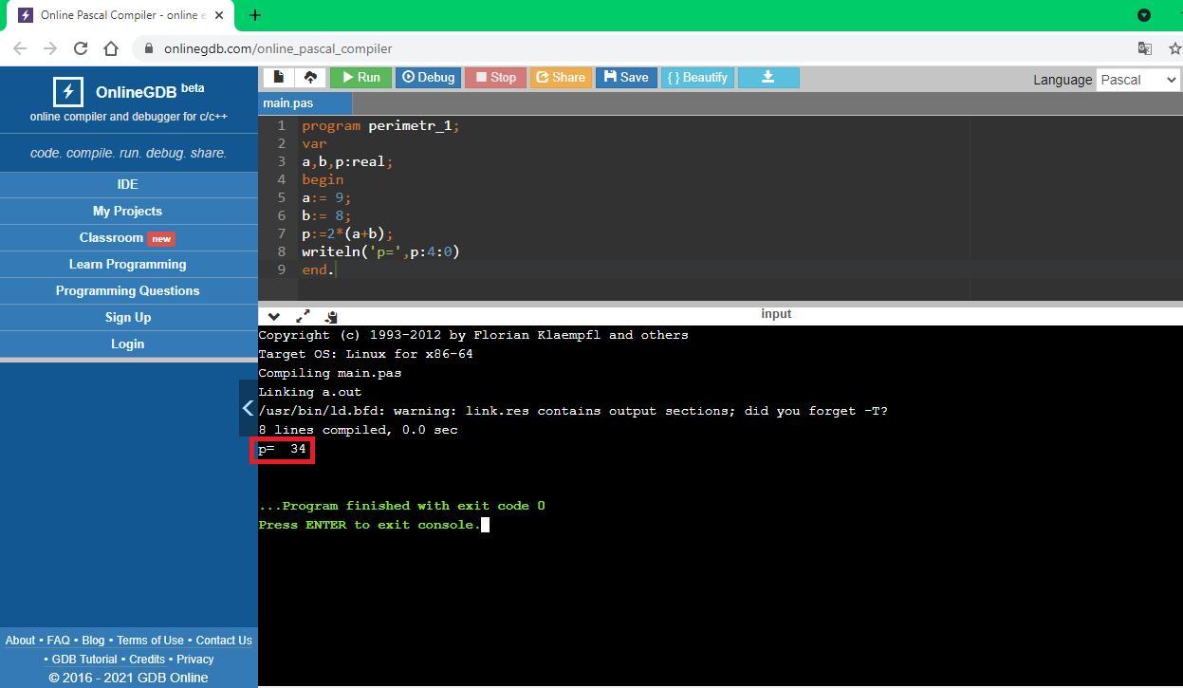Open Programming Questions page

click(128, 290)
